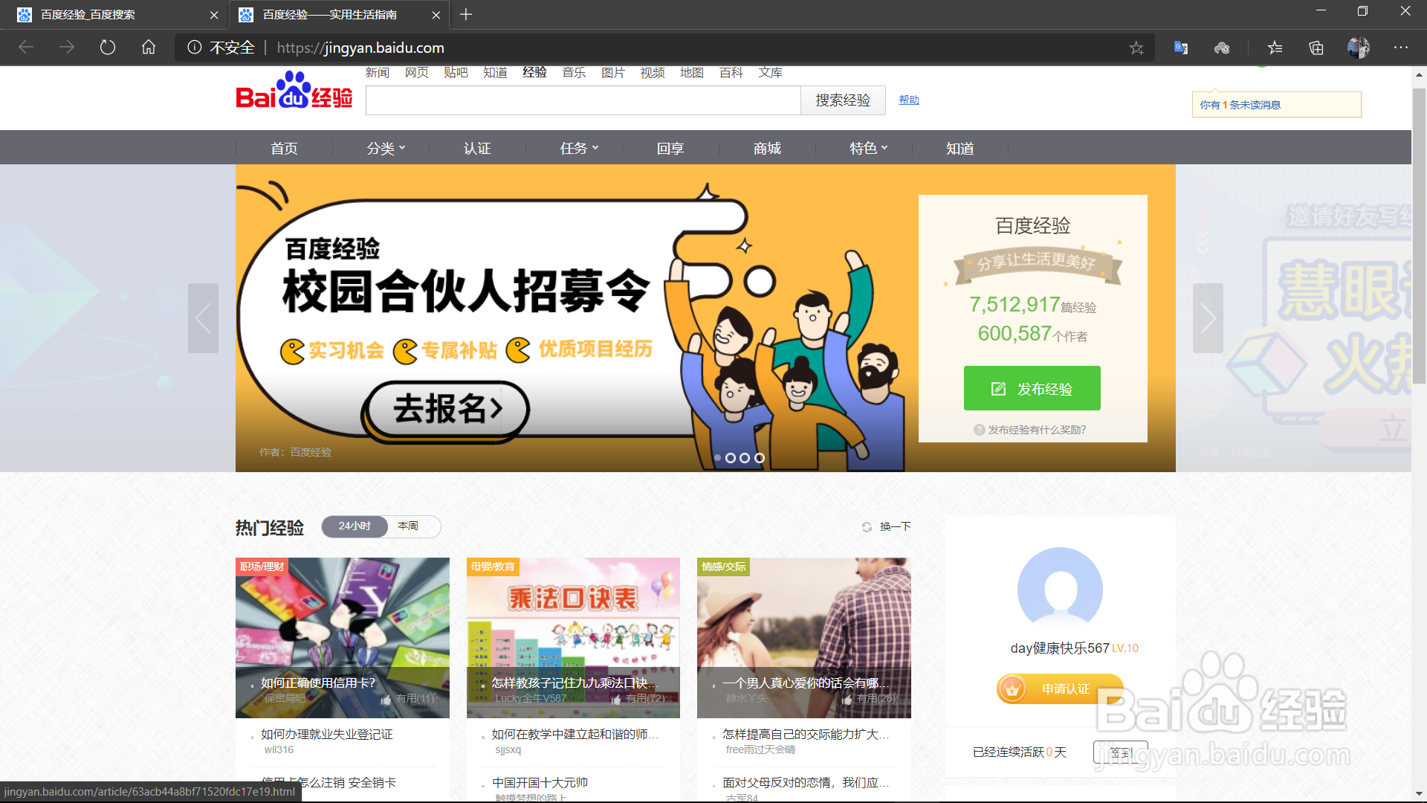Click the browser home icon
Screen dimensions: 1427x803
pos(149,48)
